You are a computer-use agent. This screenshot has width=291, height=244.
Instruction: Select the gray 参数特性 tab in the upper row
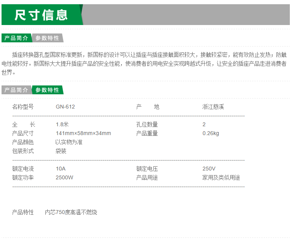coord(48,38)
